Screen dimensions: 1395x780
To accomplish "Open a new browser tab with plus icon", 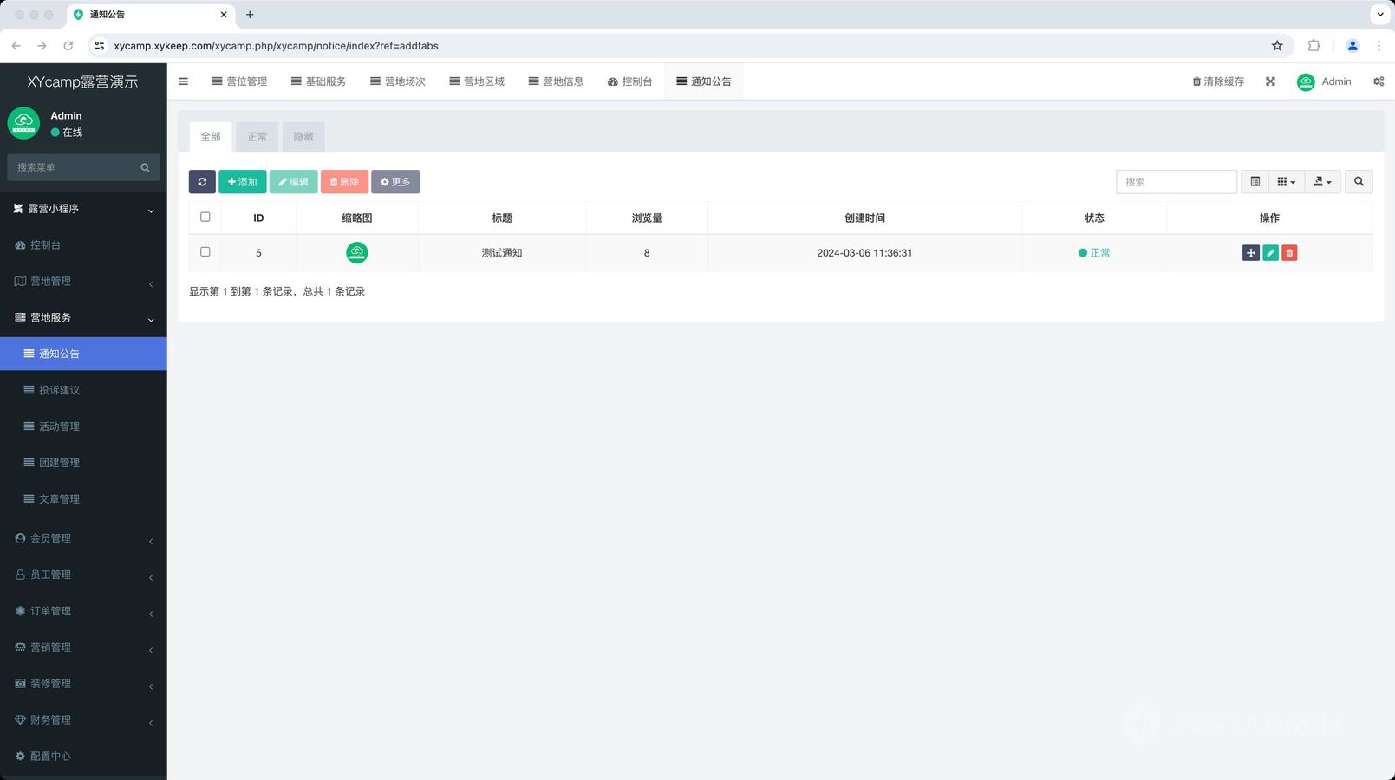I will click(x=250, y=15).
